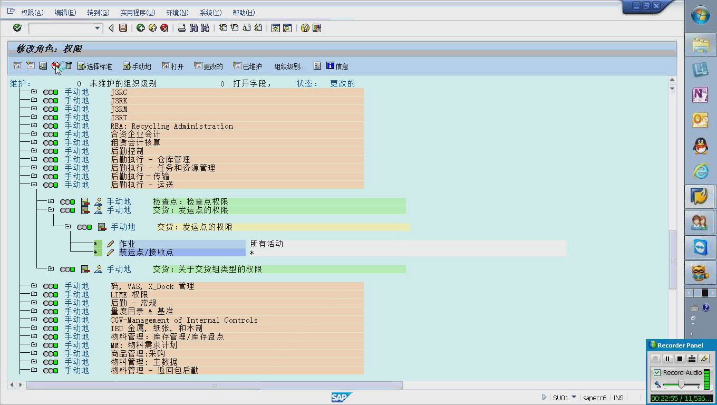Expand the 合资企业会计 node
Viewport: 717px width, 405px height.
[34, 134]
